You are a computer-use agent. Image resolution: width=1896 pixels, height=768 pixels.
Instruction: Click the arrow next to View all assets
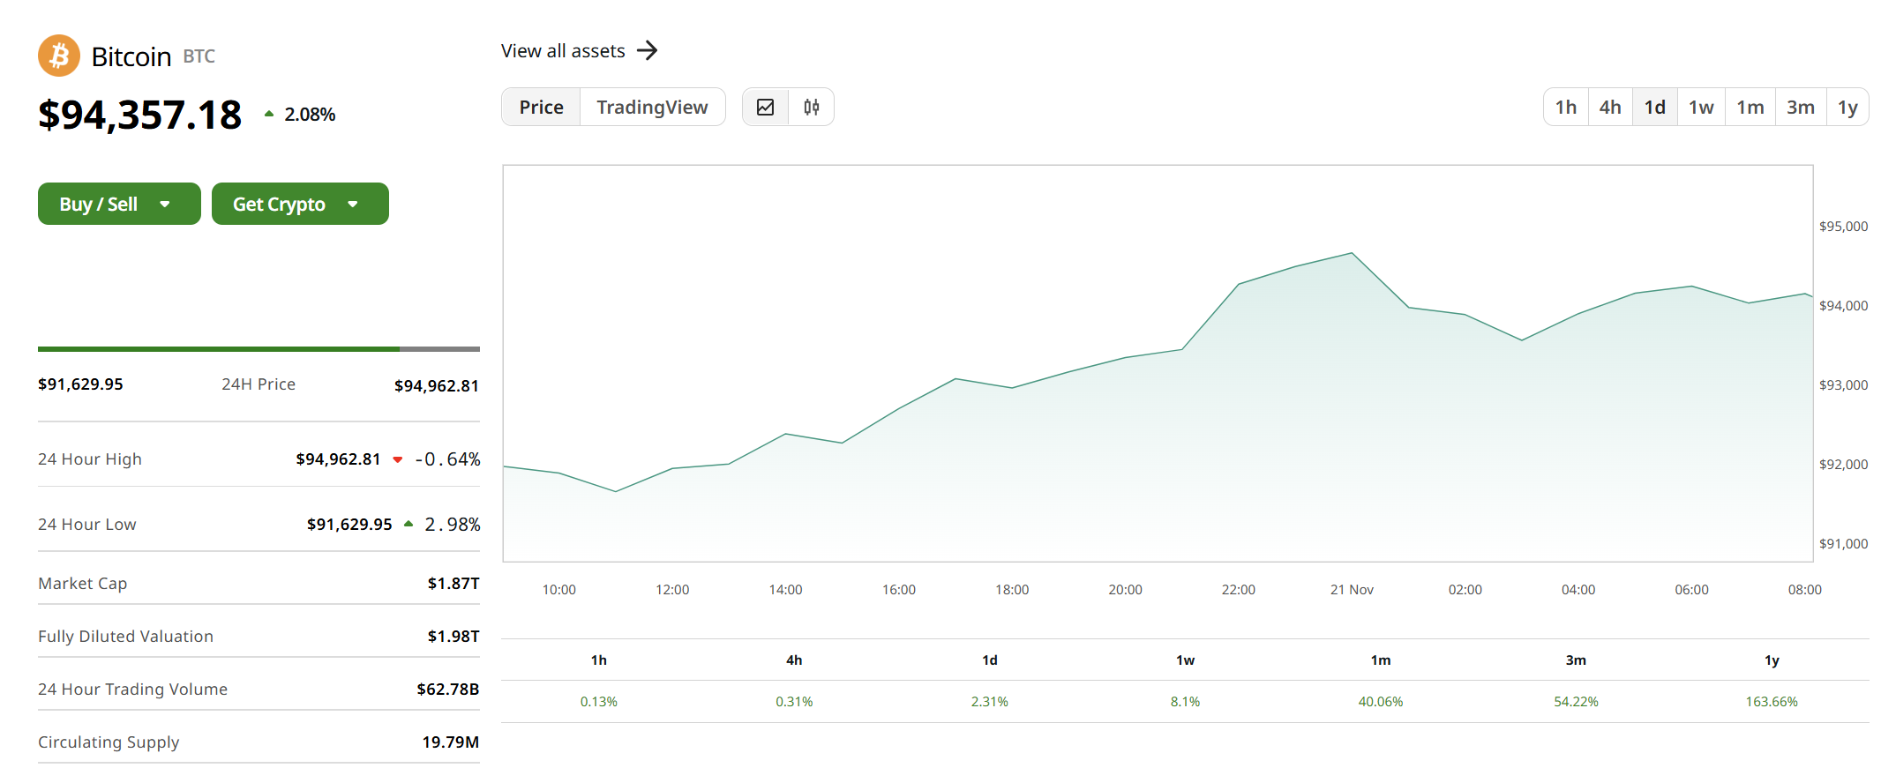648,50
